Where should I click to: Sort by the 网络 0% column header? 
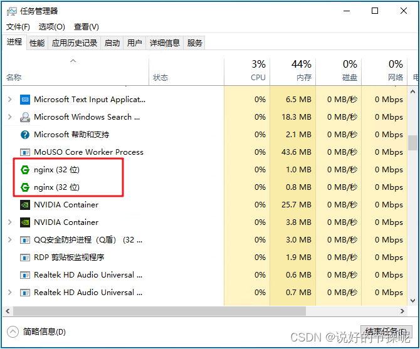click(384, 71)
